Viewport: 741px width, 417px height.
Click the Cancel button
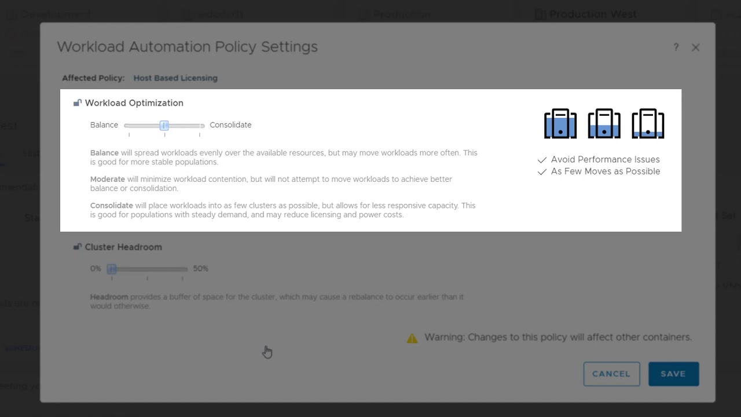click(x=611, y=374)
